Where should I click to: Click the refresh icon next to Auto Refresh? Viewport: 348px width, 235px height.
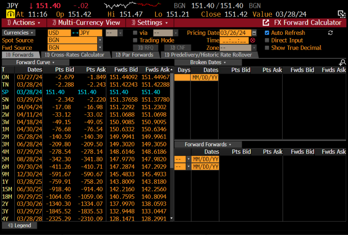pos(330,33)
